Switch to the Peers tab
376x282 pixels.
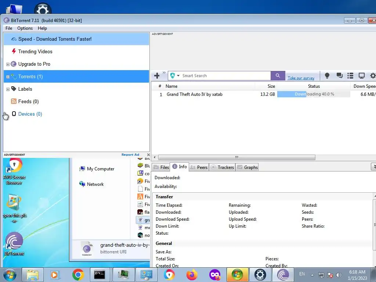click(199, 167)
